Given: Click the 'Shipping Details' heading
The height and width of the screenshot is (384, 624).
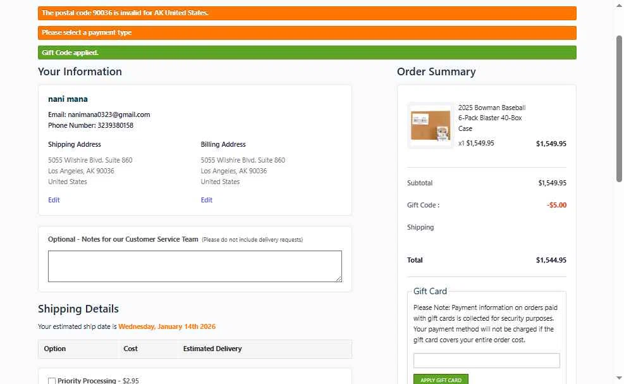Looking at the screenshot, I should [78, 309].
